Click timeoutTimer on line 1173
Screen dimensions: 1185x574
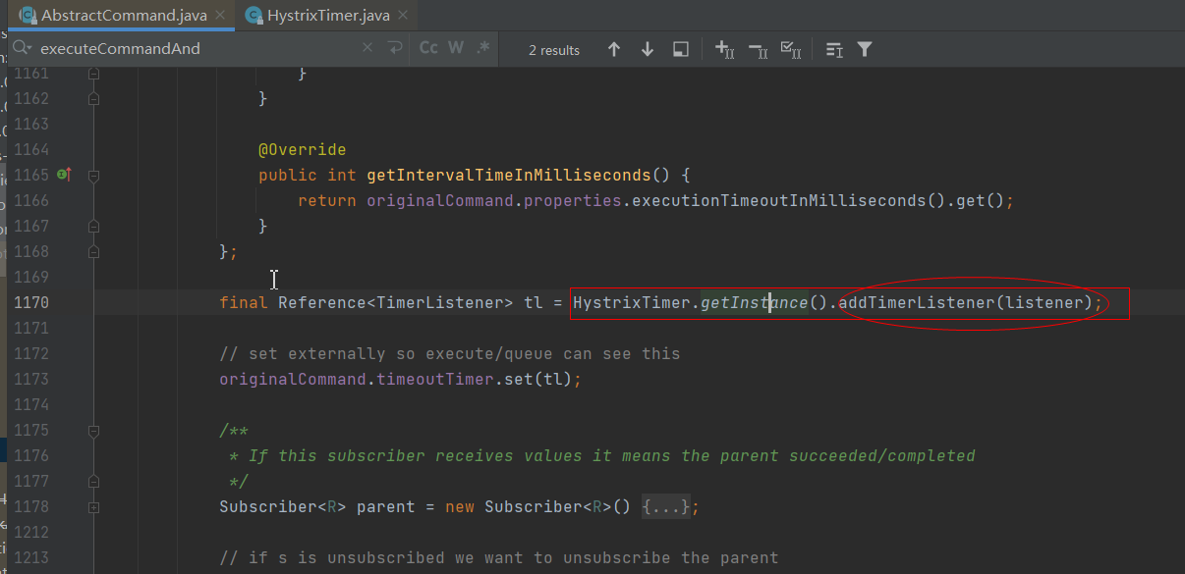tap(434, 379)
